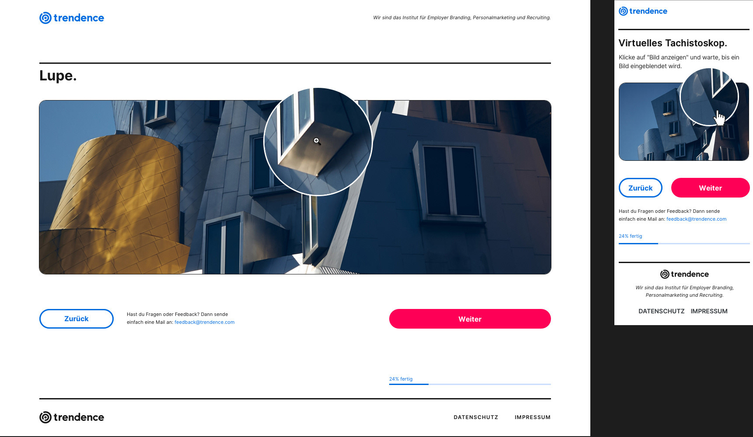Click the Lupe. heading
753x437 pixels.
point(58,76)
